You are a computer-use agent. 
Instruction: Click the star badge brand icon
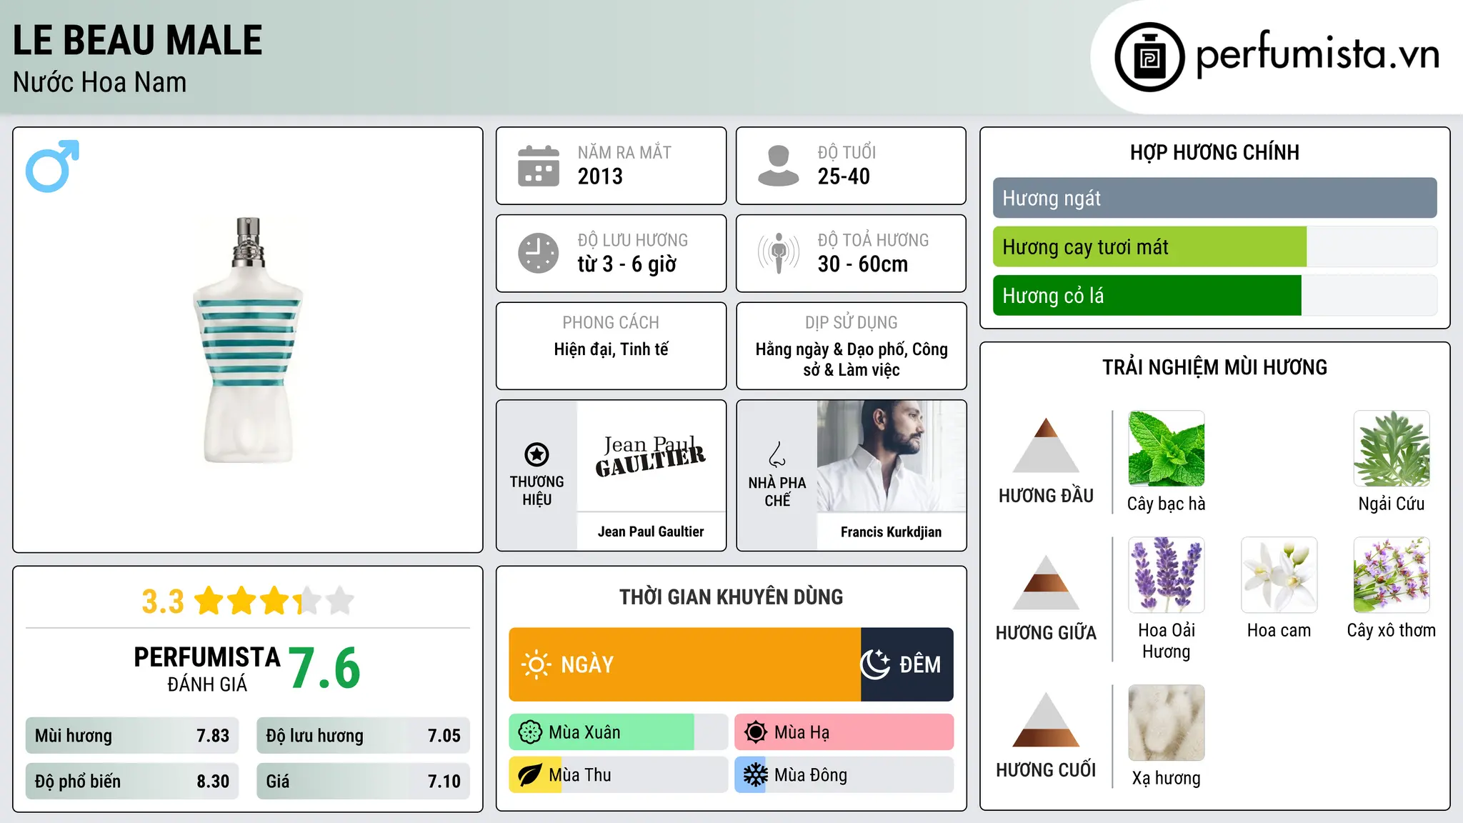pyautogui.click(x=536, y=454)
